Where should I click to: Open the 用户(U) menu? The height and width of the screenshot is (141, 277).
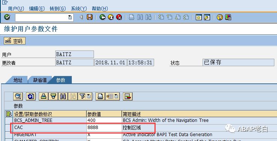tap(16, 9)
